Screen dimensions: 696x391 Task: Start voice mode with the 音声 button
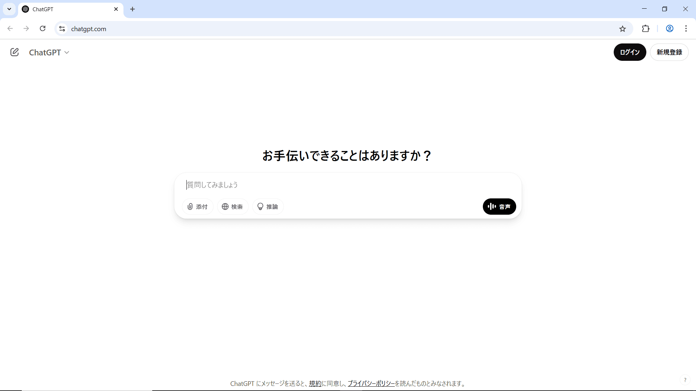(x=499, y=206)
